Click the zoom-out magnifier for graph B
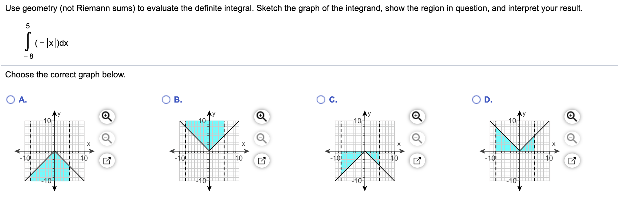618x207 pixels. [x=261, y=139]
